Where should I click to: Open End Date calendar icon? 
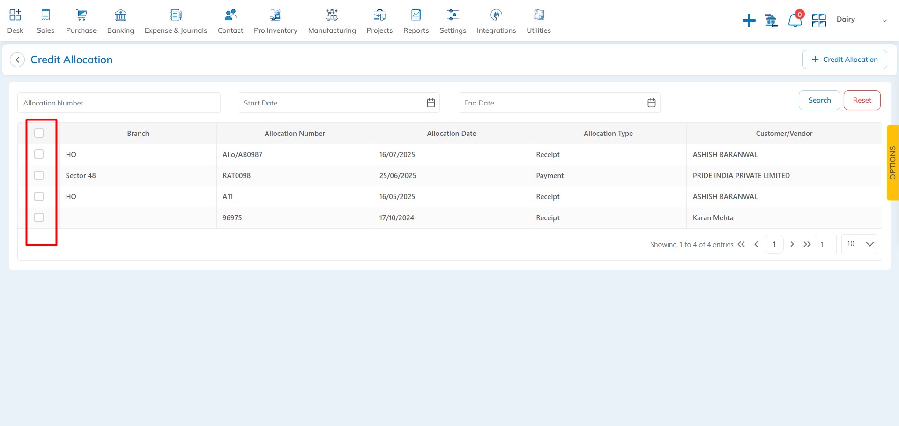click(x=652, y=103)
